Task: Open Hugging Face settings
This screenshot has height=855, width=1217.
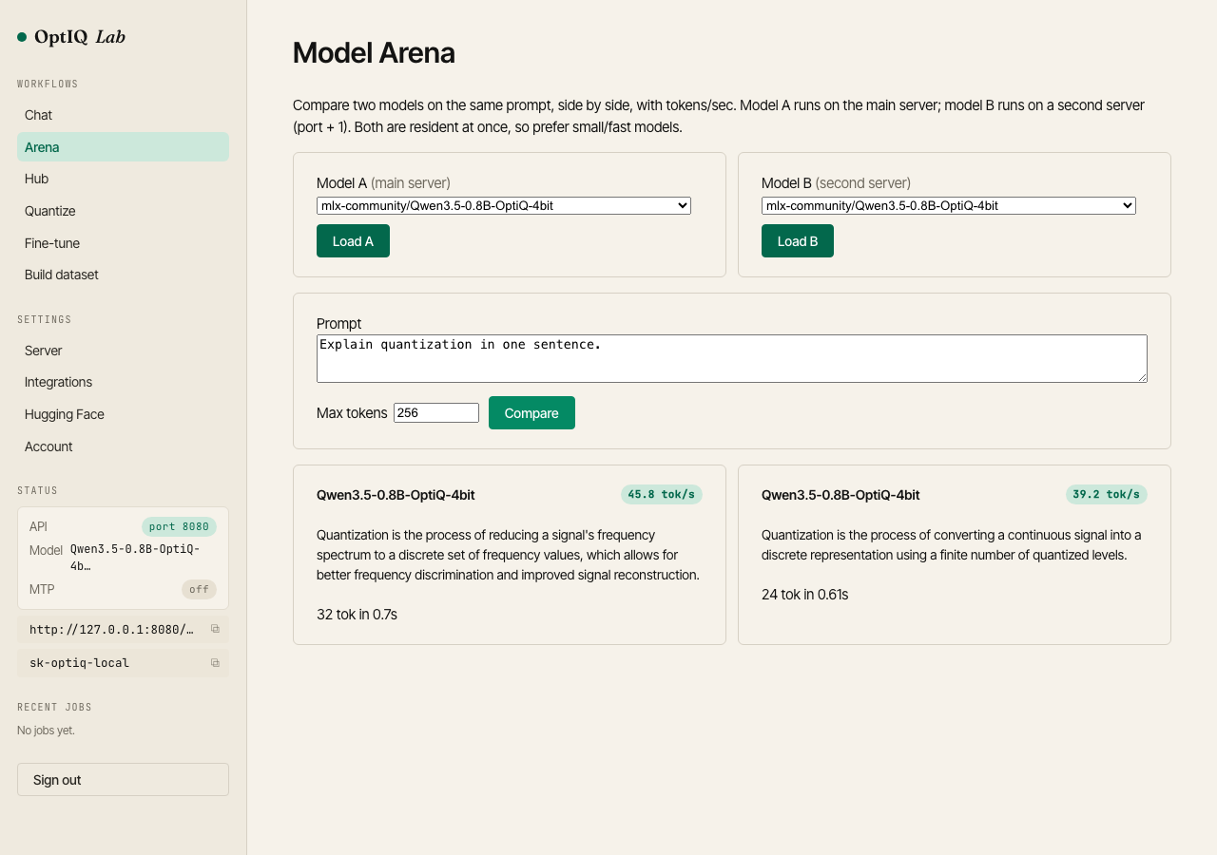Action: tap(123, 414)
